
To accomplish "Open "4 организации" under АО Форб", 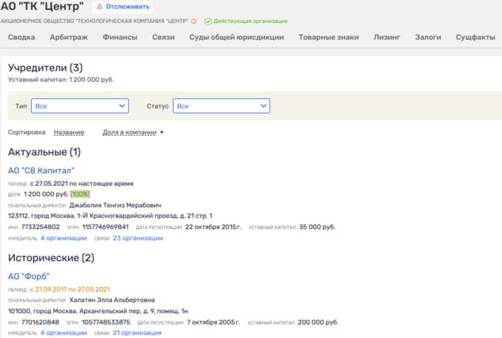I will click(63, 333).
